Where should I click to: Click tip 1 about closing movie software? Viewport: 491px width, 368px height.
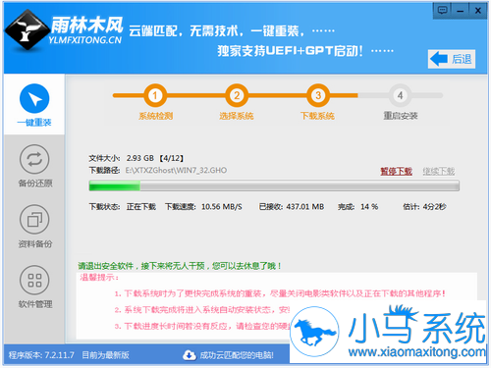[x=280, y=293]
